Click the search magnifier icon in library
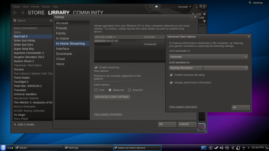The image size is (269, 151). 15,20
